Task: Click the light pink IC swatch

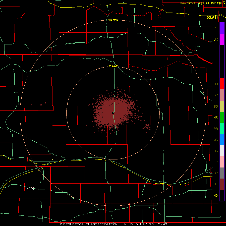Action: click(222, 162)
